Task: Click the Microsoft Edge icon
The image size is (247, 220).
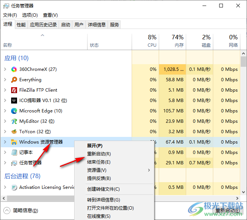Action: (x=14, y=111)
